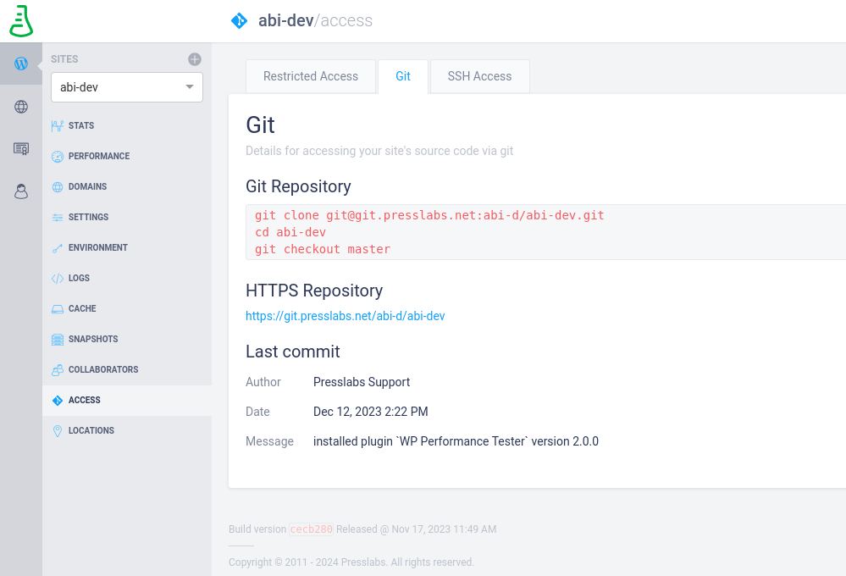Click the Access git diamond icon in sidebar
This screenshot has height=576, width=846.
58,401
